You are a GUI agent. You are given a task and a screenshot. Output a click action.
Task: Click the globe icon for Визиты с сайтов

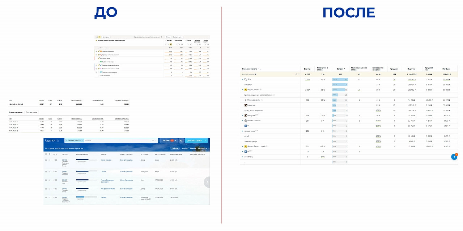click(x=246, y=121)
